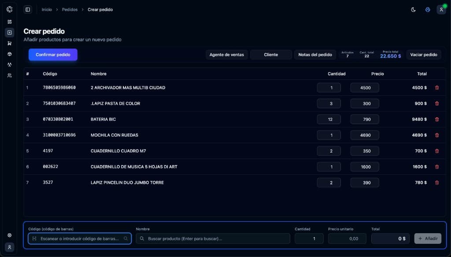The width and height of the screenshot is (451, 257).
Task: Toggle dark mode with the moon icon
Action: (413, 9)
